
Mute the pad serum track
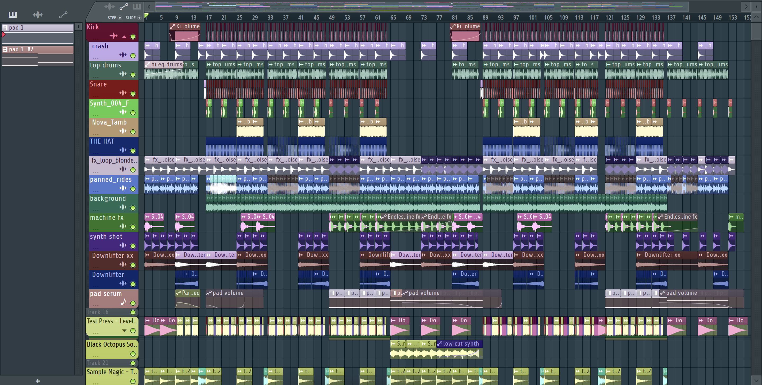[x=133, y=303]
